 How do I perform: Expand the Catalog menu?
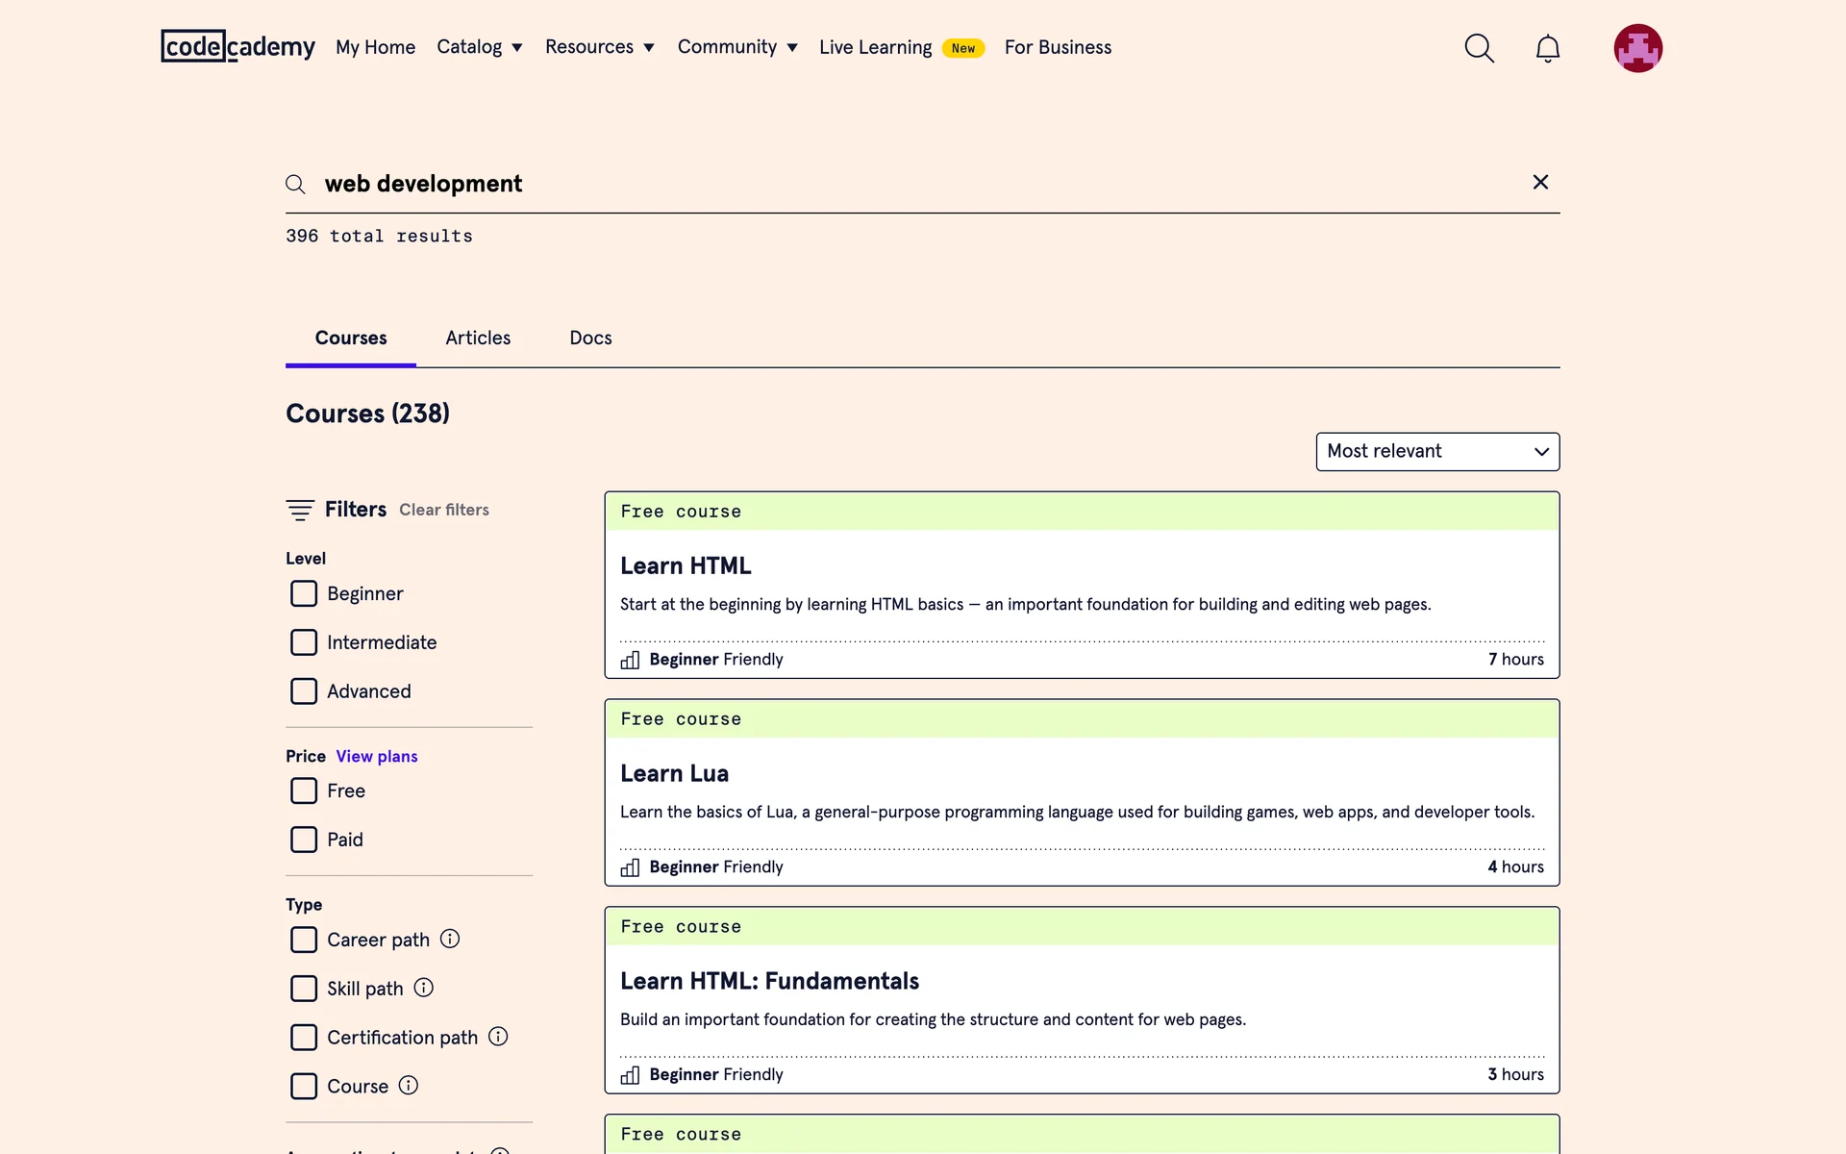click(x=479, y=47)
